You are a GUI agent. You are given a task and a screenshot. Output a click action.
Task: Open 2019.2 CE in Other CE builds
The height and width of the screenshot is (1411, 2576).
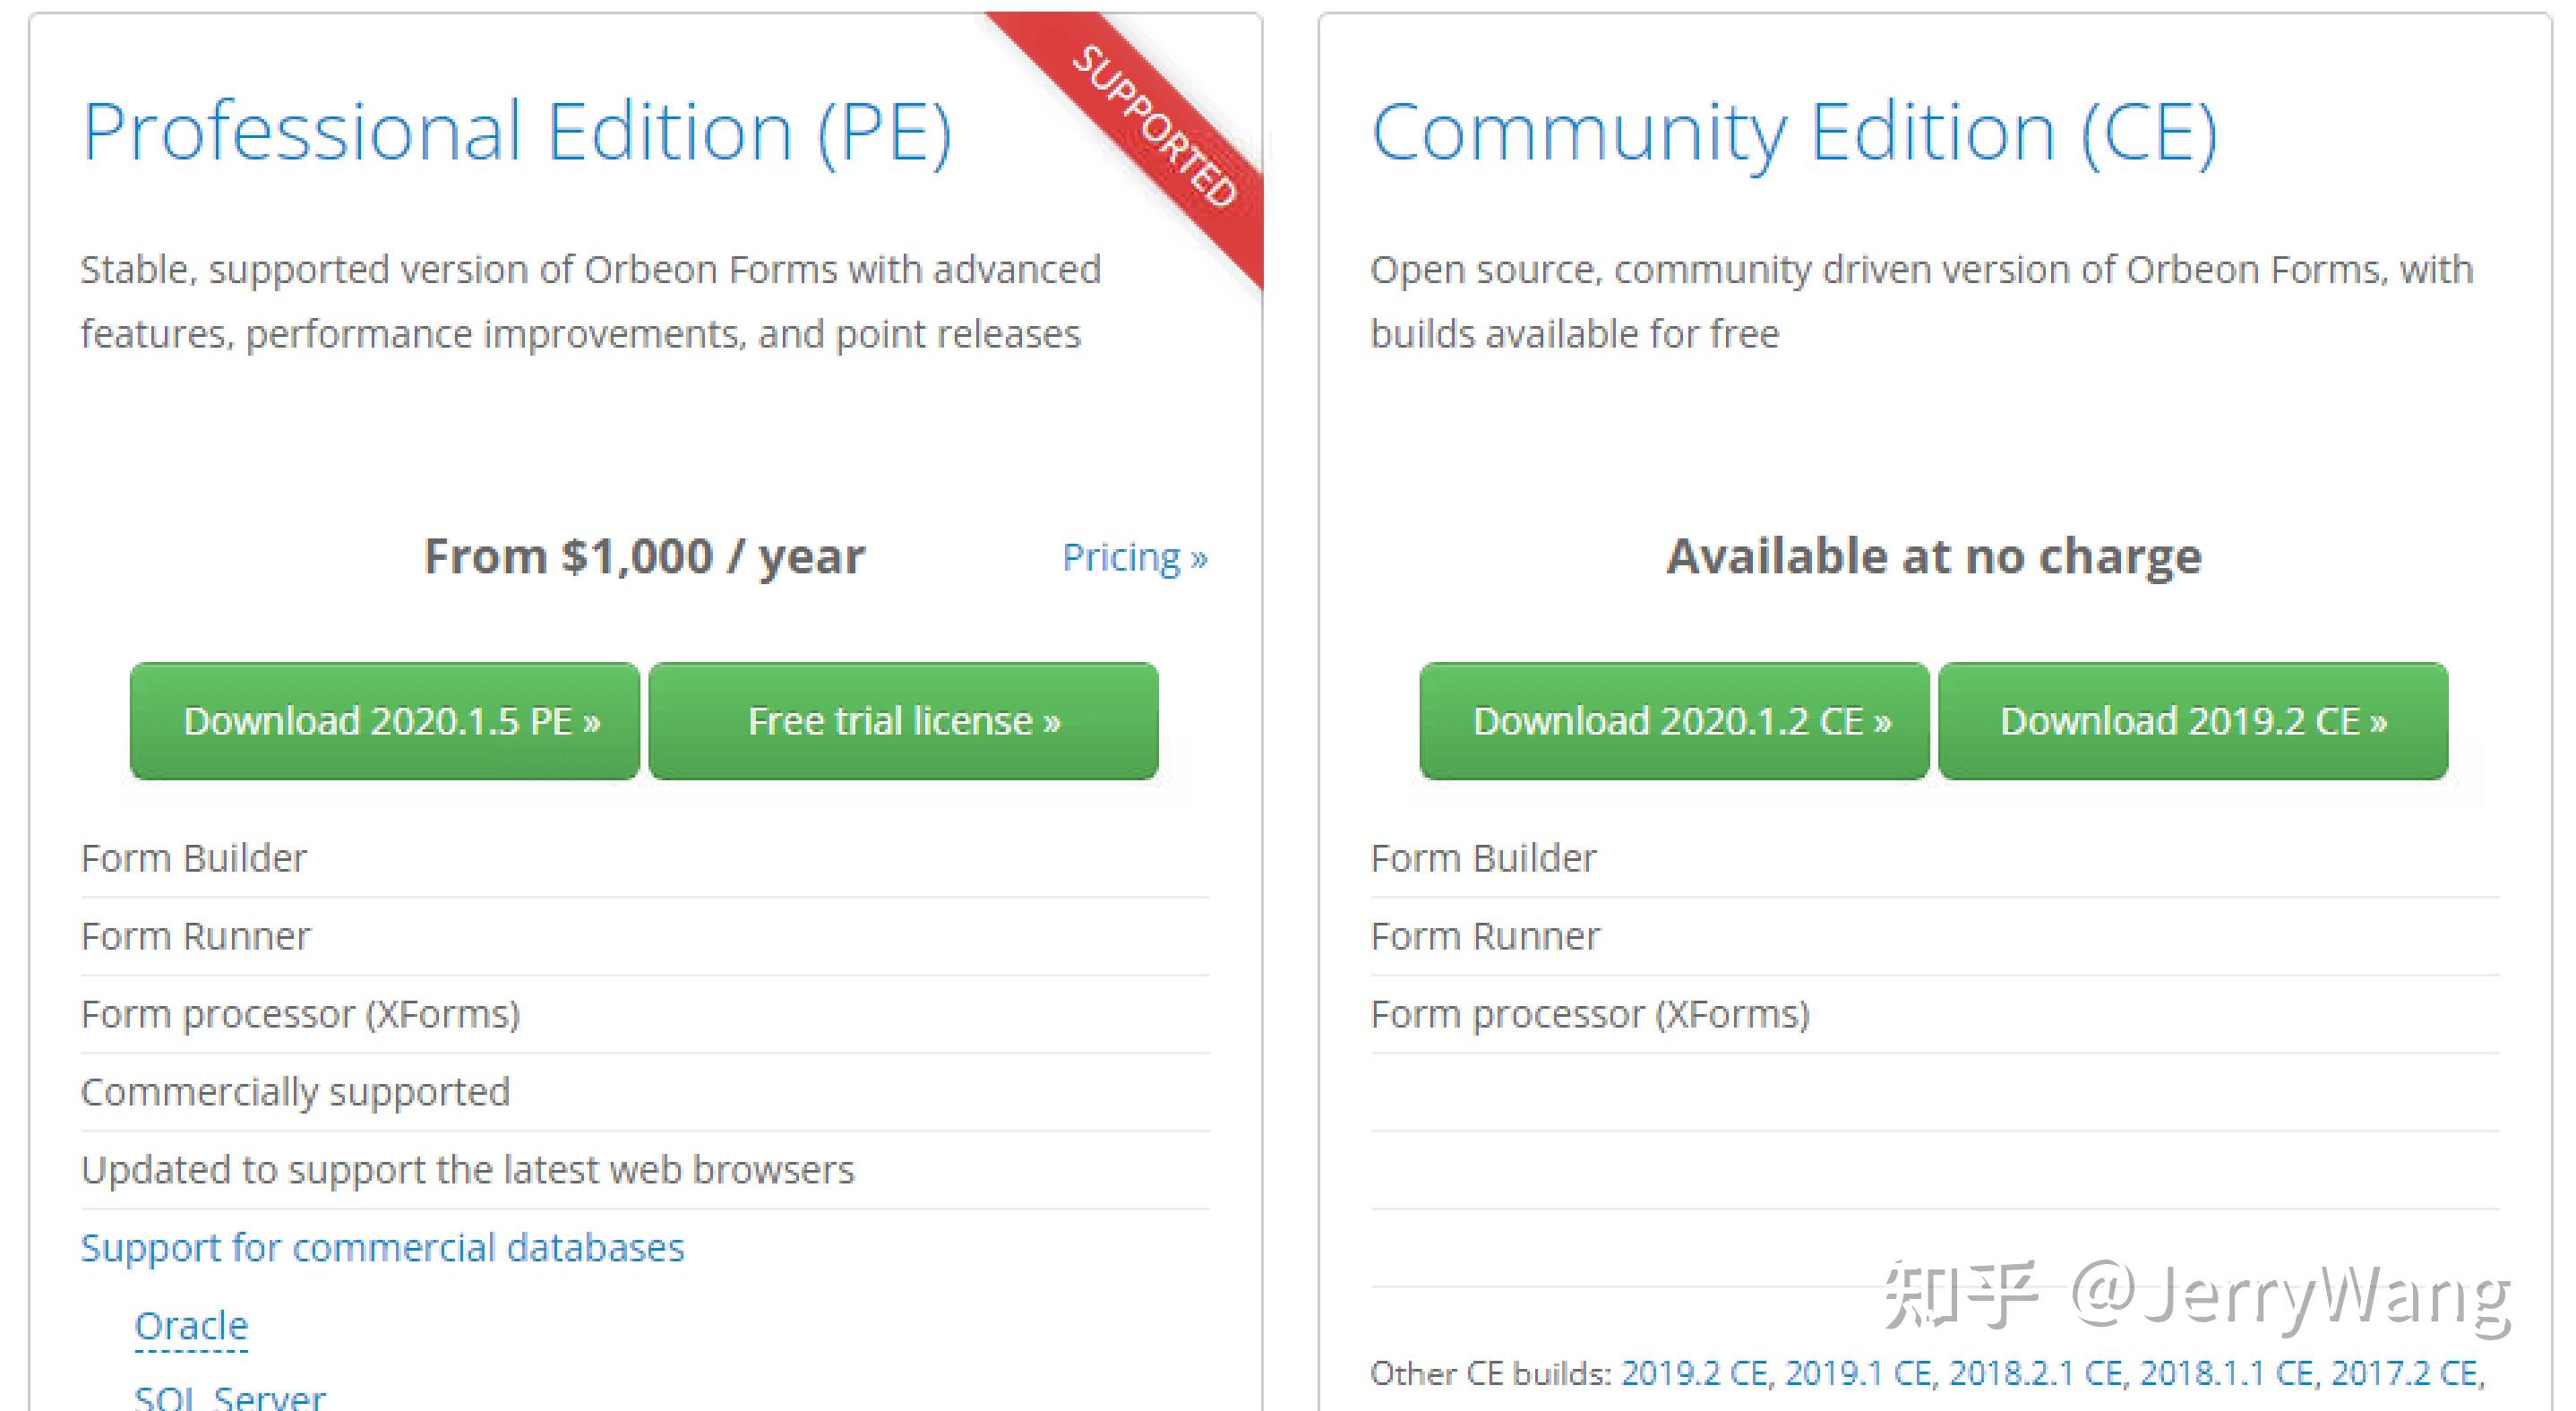[1695, 1374]
